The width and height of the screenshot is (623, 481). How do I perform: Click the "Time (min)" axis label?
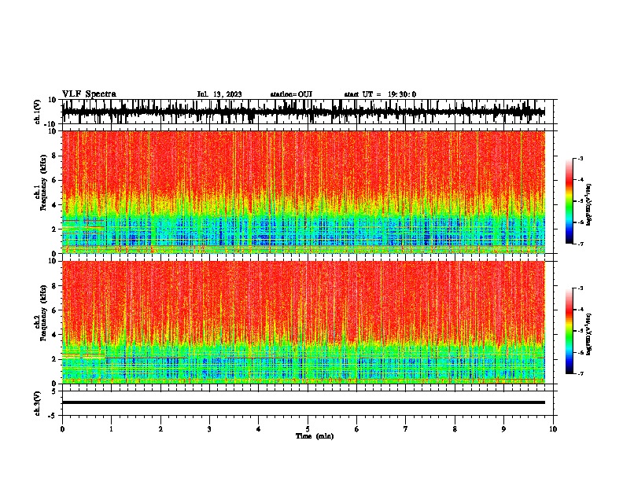(x=315, y=436)
